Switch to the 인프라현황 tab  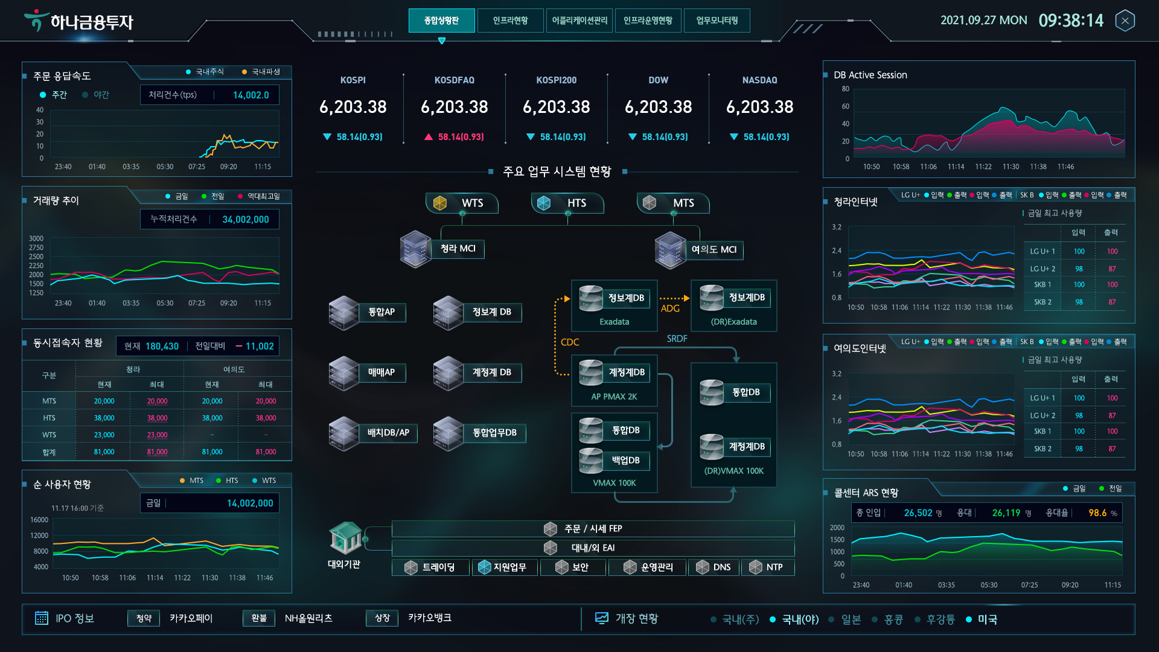pos(510,21)
